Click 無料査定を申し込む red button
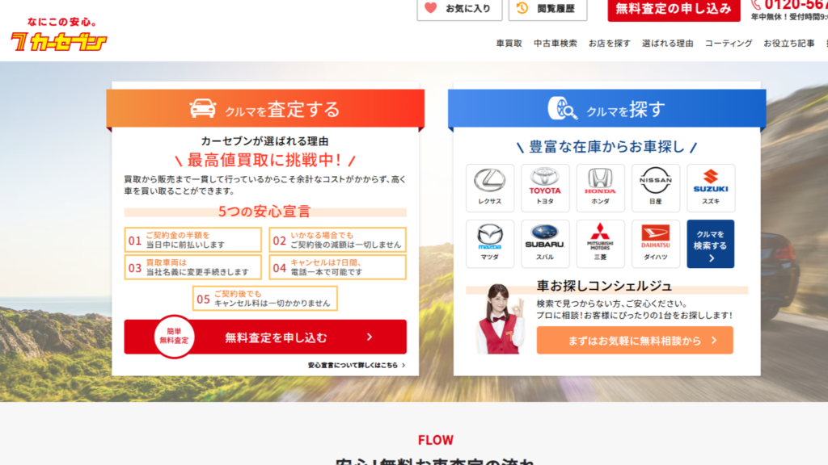The image size is (828, 465). pos(265,337)
